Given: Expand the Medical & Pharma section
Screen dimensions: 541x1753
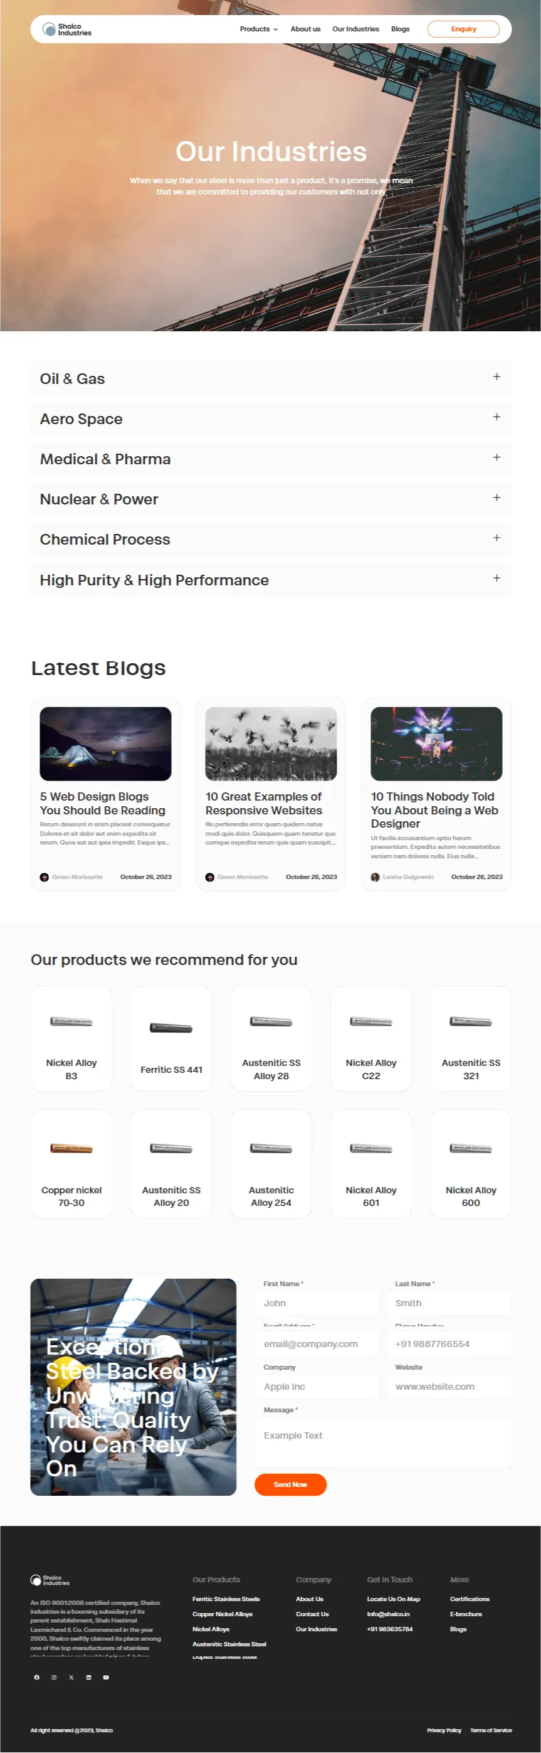Looking at the screenshot, I should (x=497, y=457).
